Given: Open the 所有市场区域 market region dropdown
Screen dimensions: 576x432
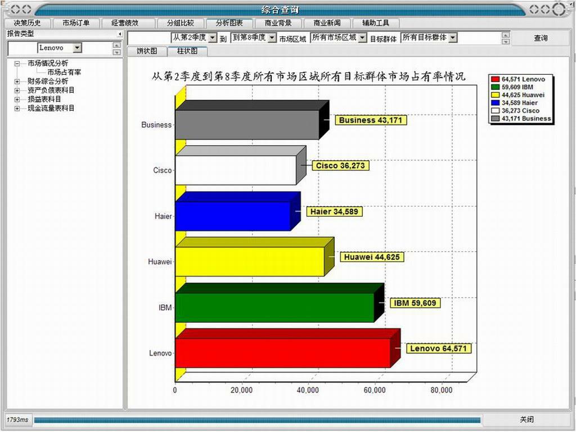Looking at the screenshot, I should point(363,38).
